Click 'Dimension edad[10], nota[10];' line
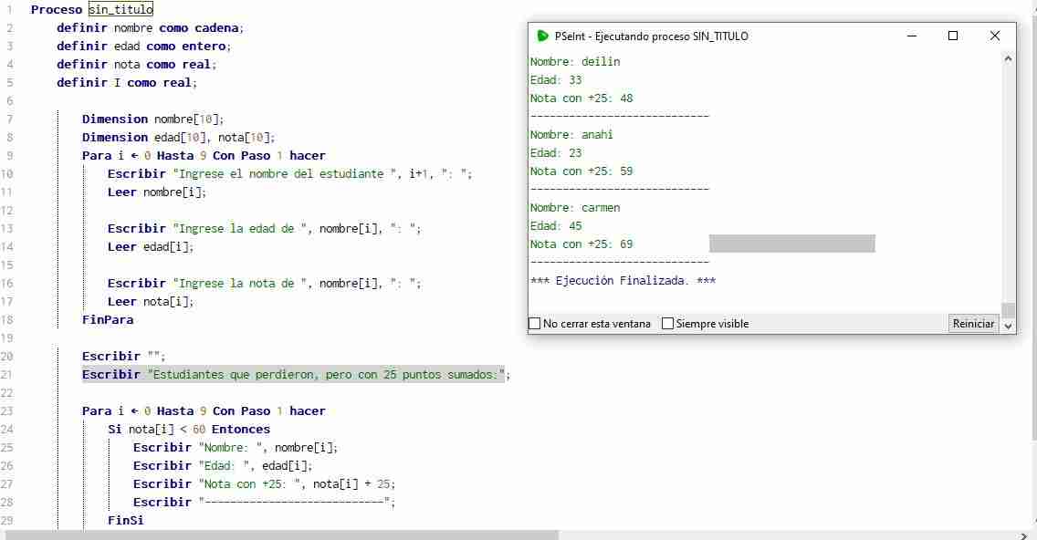1037x540 pixels. (179, 138)
